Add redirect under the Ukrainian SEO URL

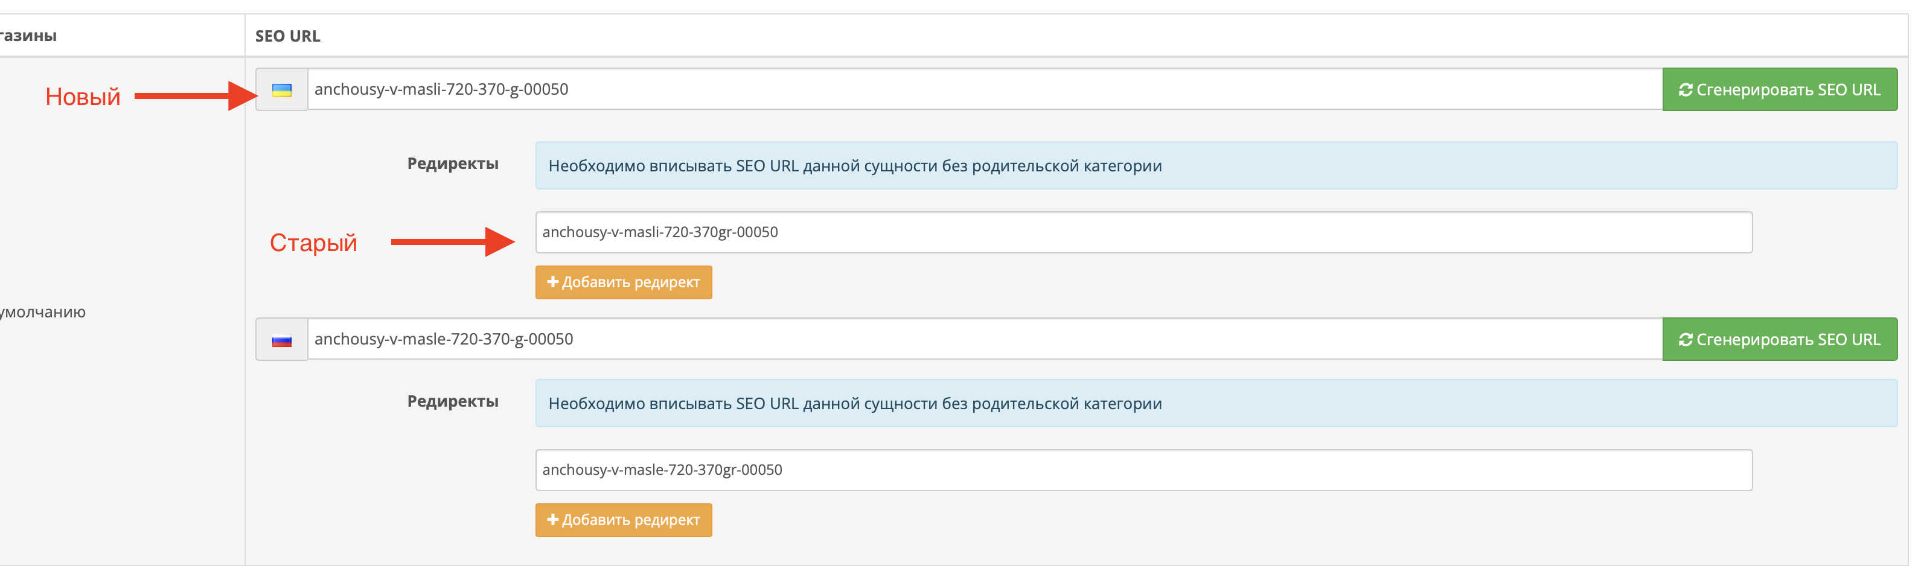click(x=624, y=282)
